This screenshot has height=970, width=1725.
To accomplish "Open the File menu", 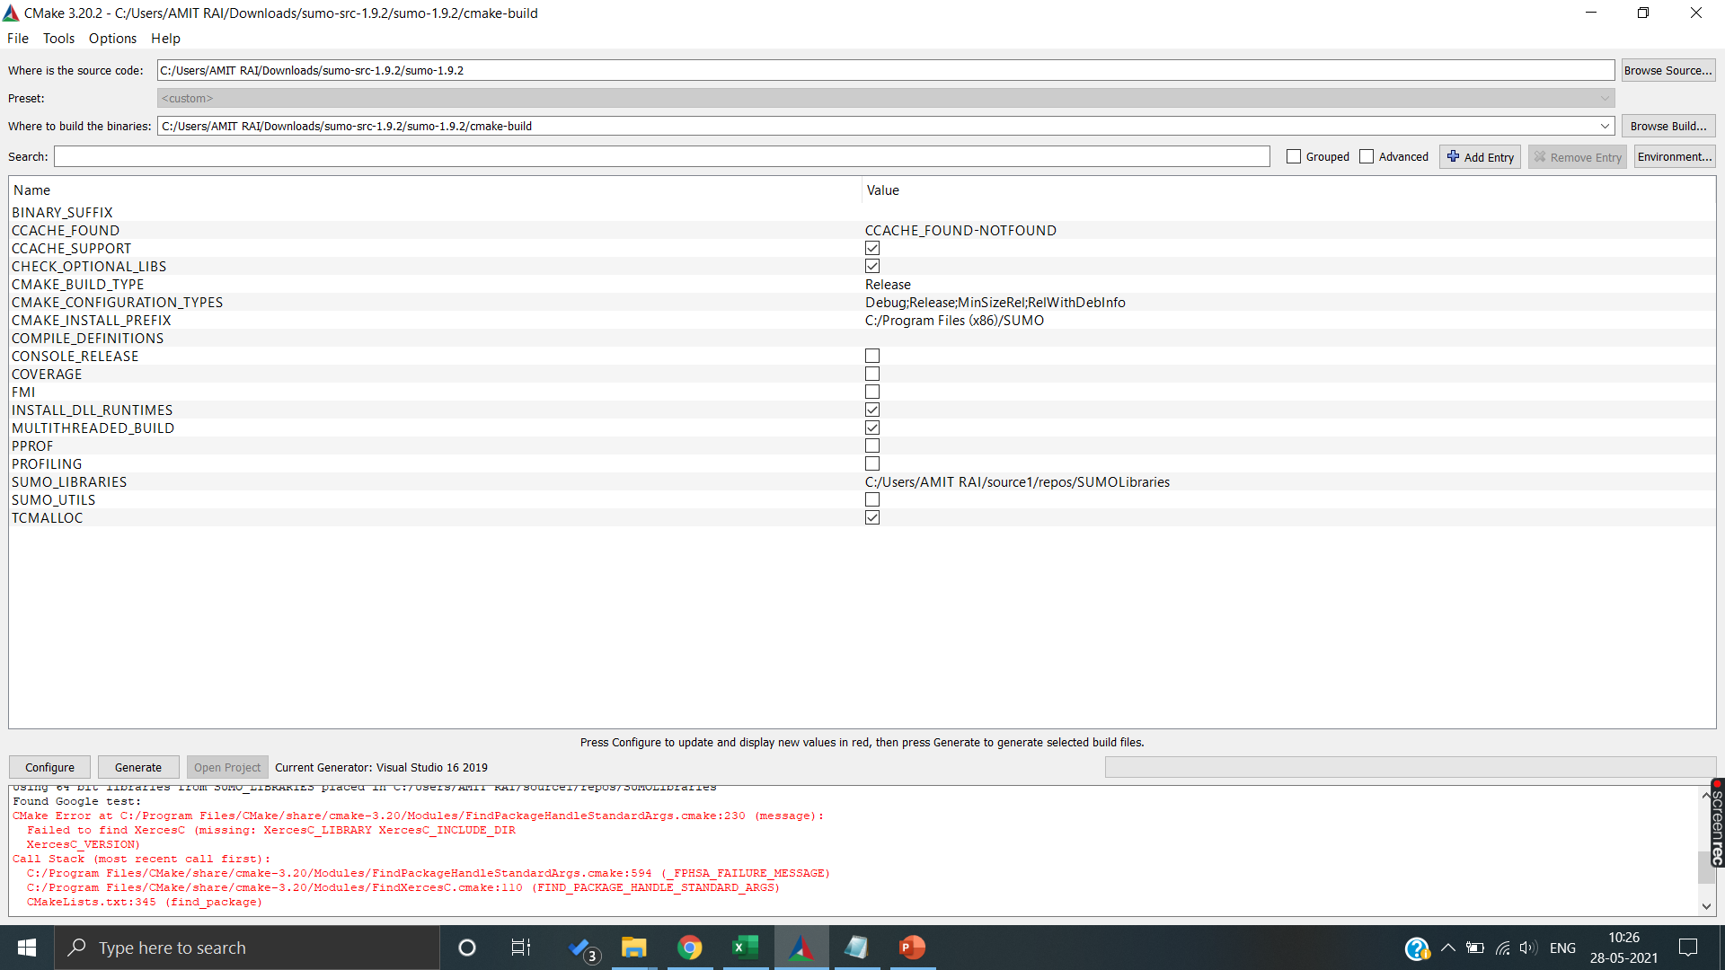I will [18, 39].
